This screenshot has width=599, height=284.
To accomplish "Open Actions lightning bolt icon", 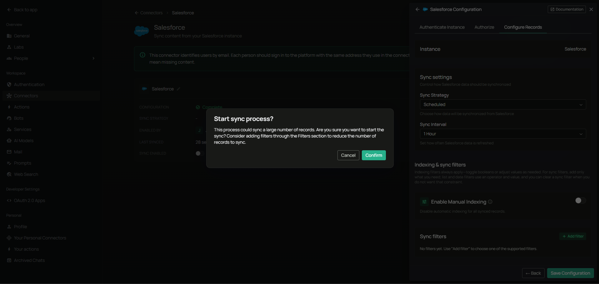I will pos(9,107).
